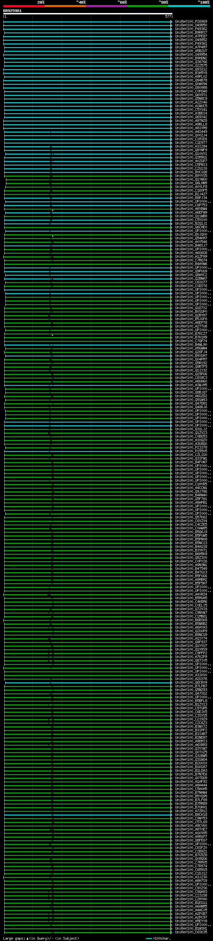The width and height of the screenshot is (213, 941).
Task: Click hit UniRef100_O80988
Action: click(191, 88)
